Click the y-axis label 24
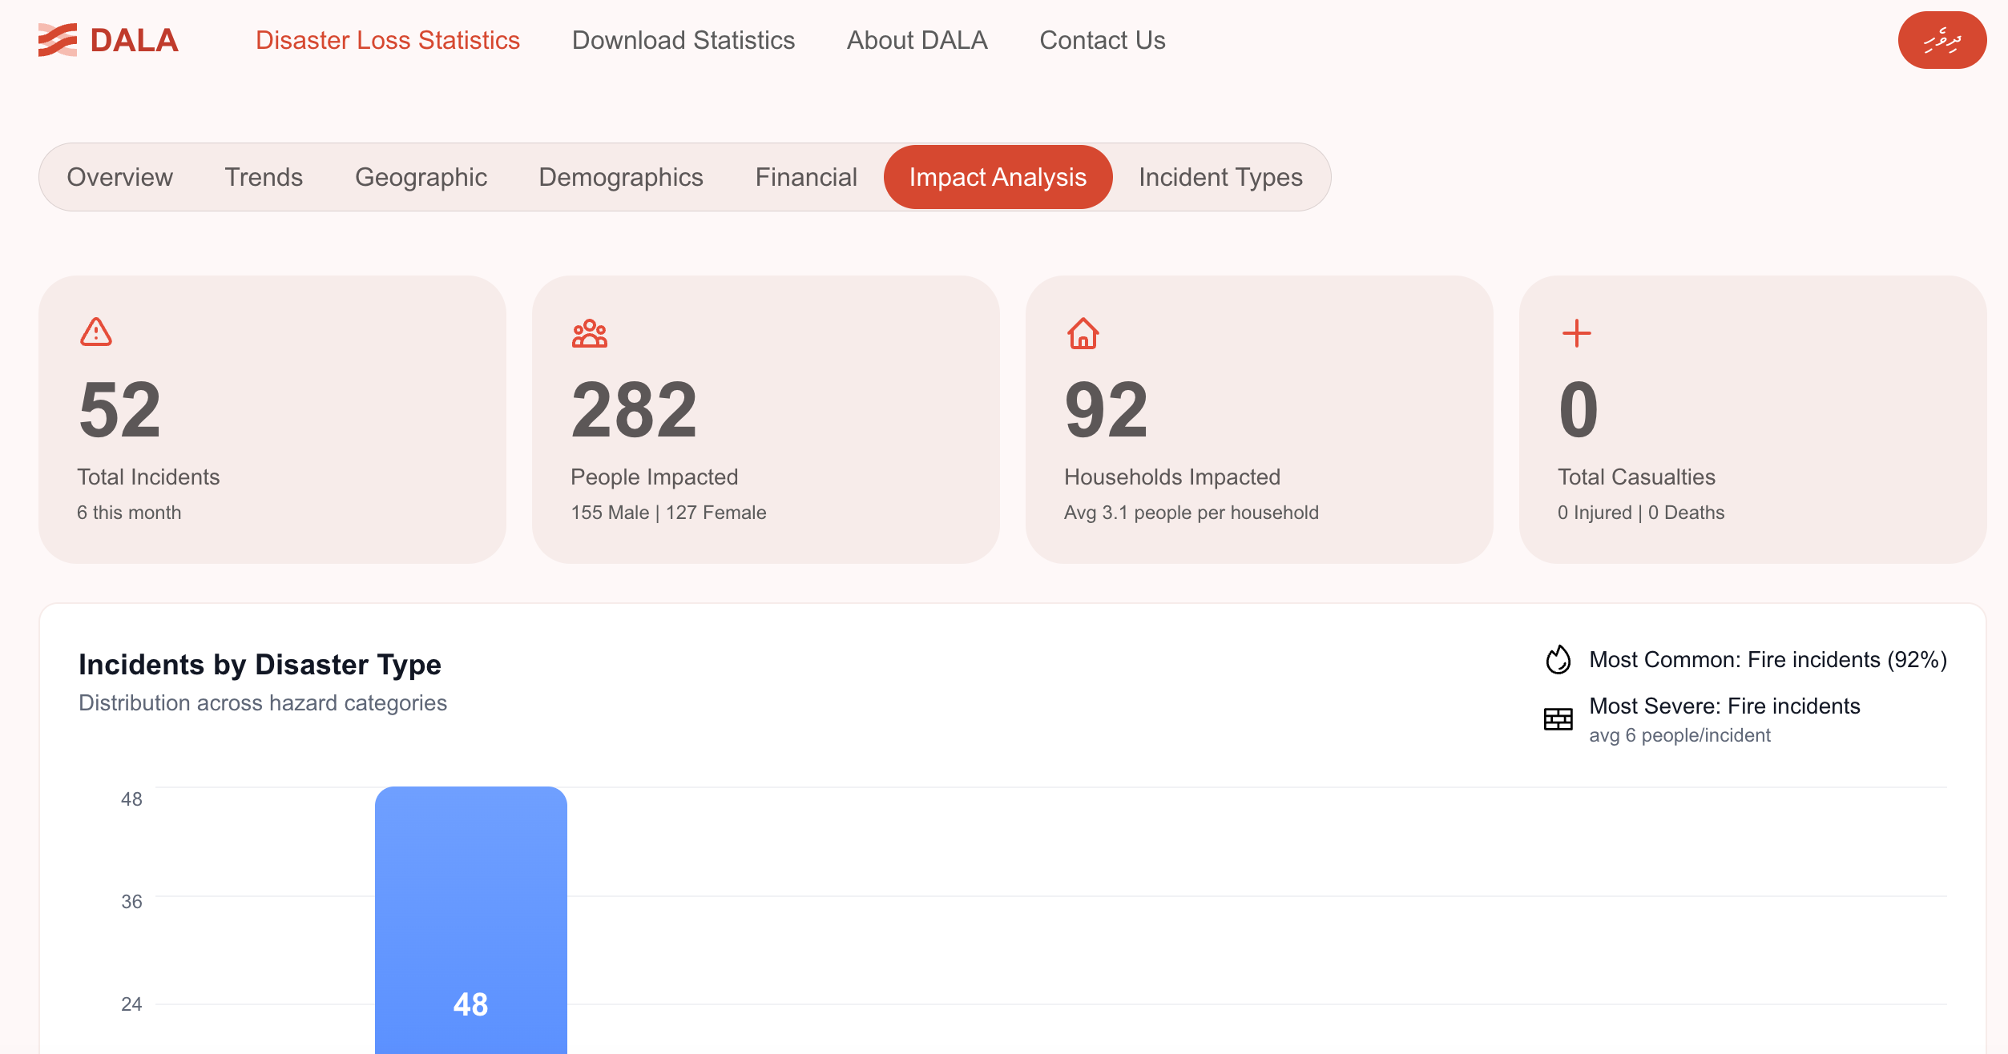Image resolution: width=2008 pixels, height=1054 pixels. tap(131, 1004)
